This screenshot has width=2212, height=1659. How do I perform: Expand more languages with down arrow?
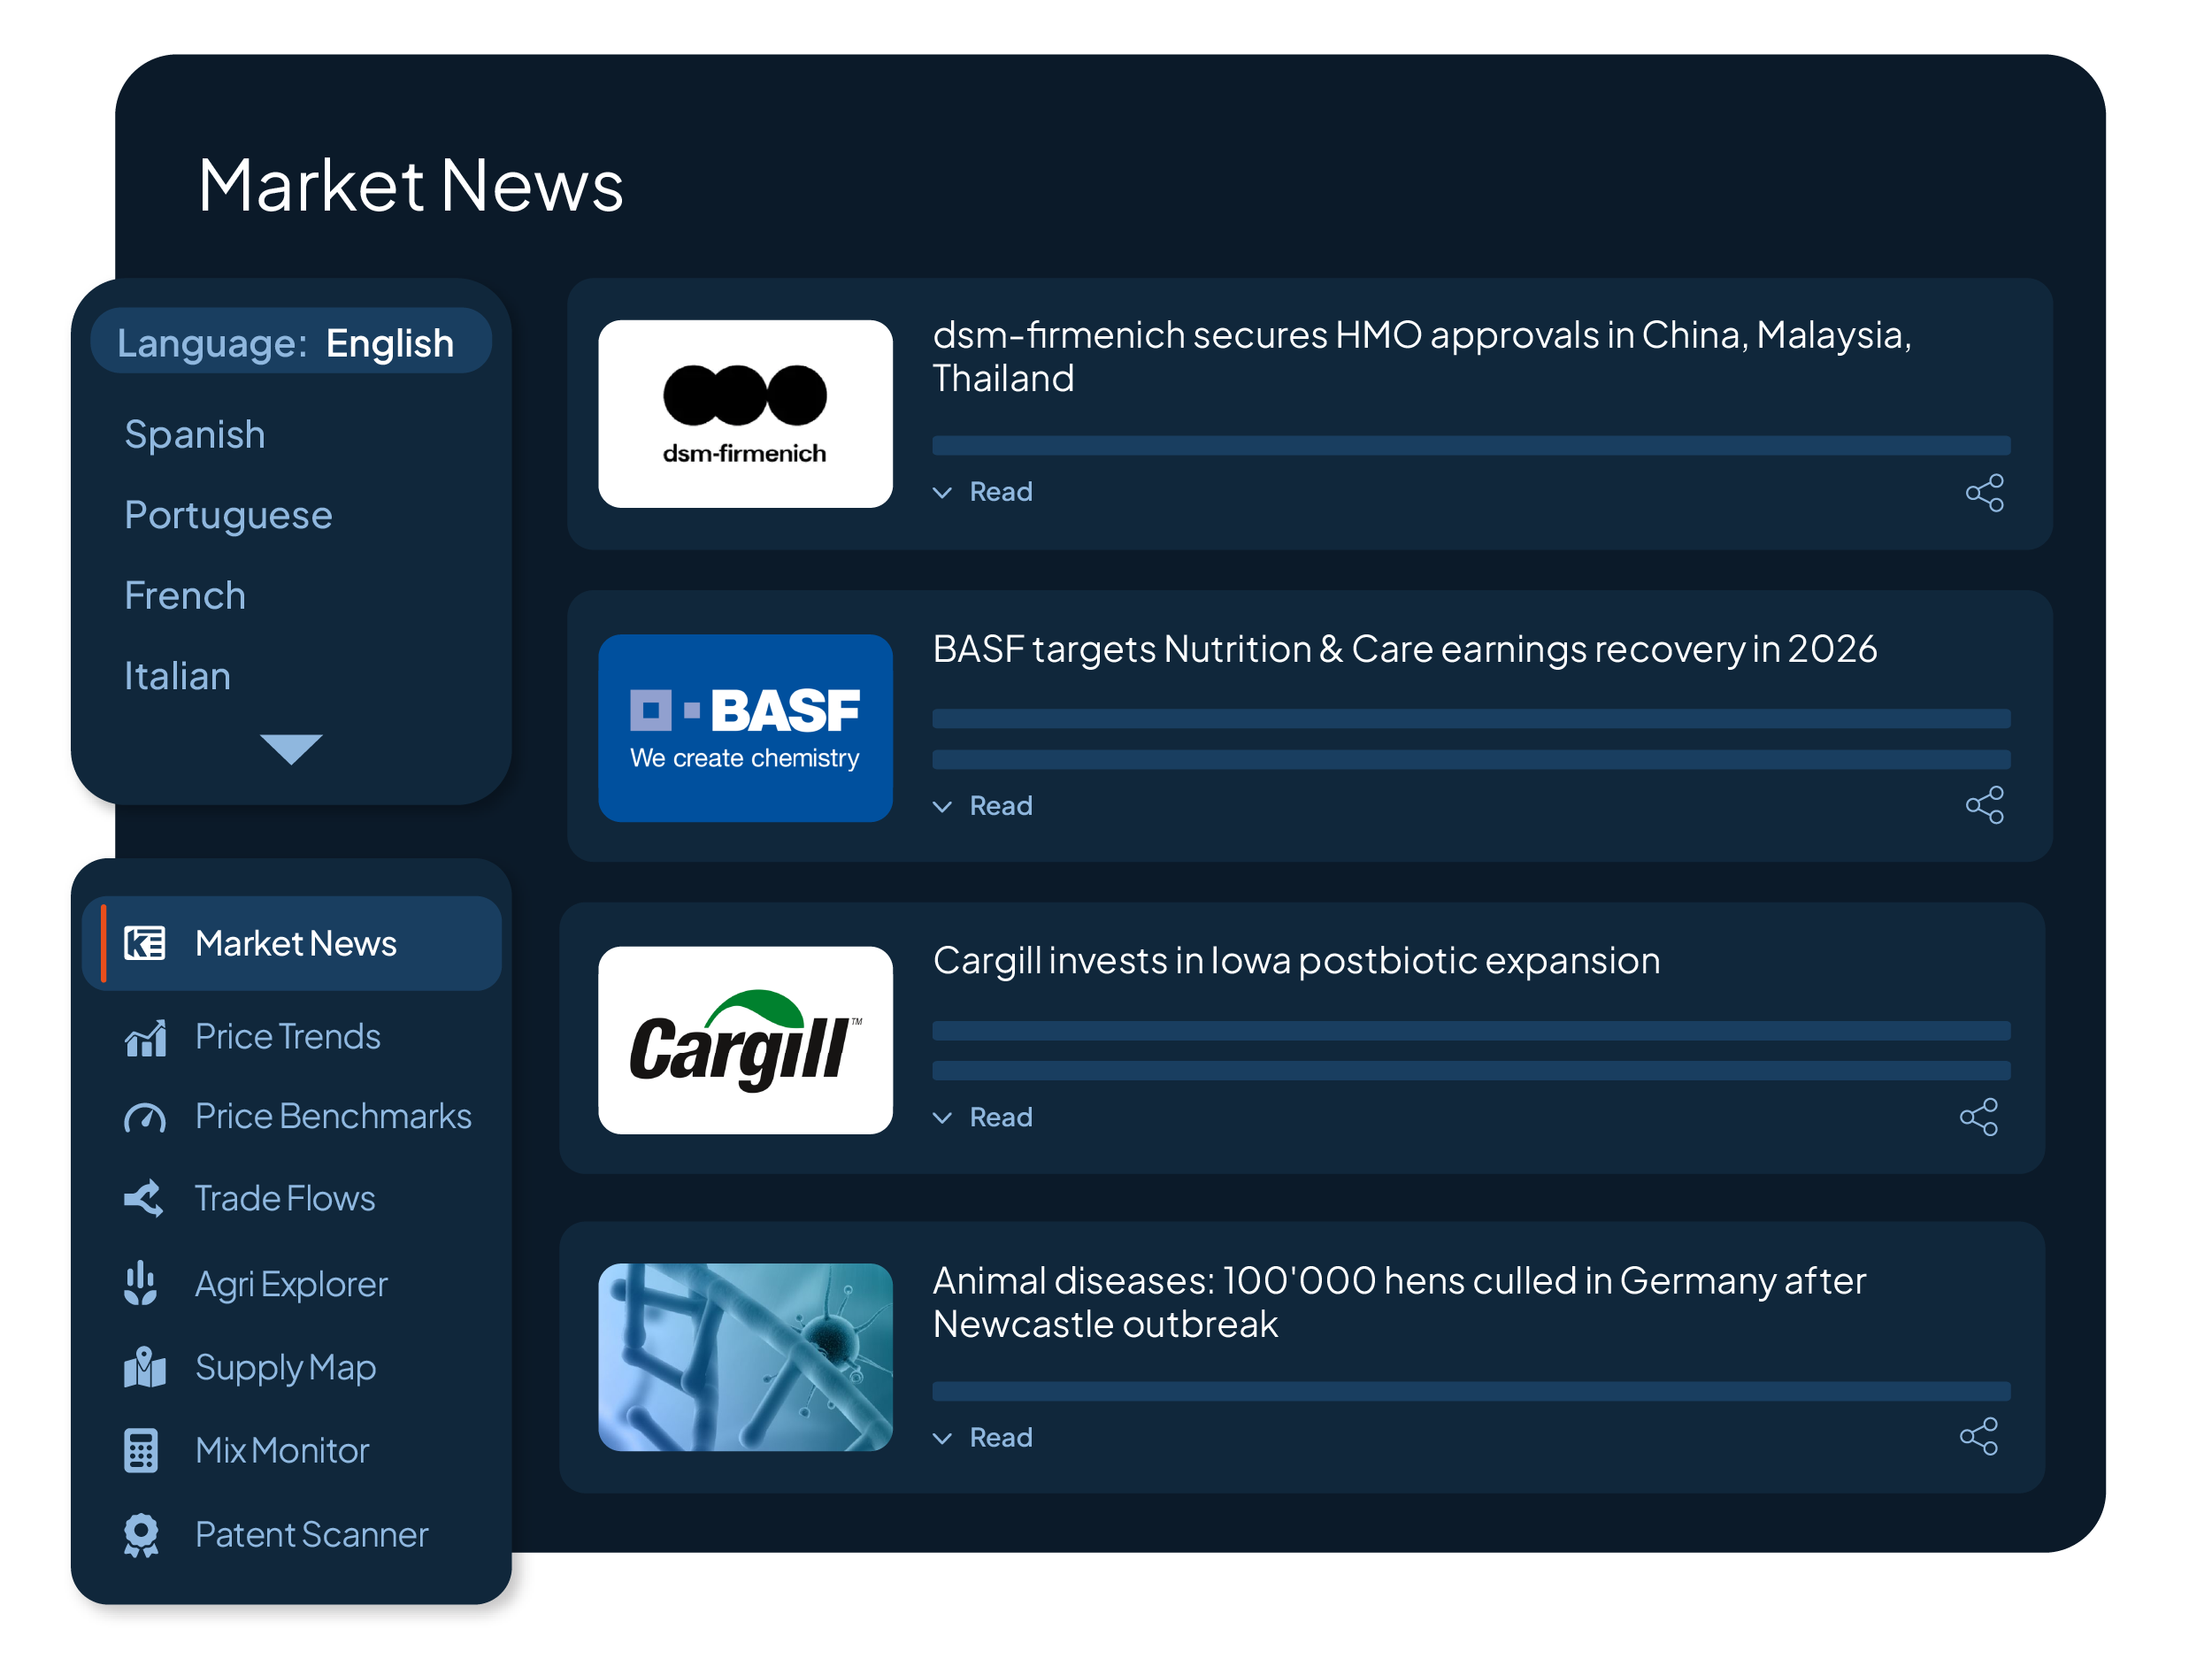point(291,748)
